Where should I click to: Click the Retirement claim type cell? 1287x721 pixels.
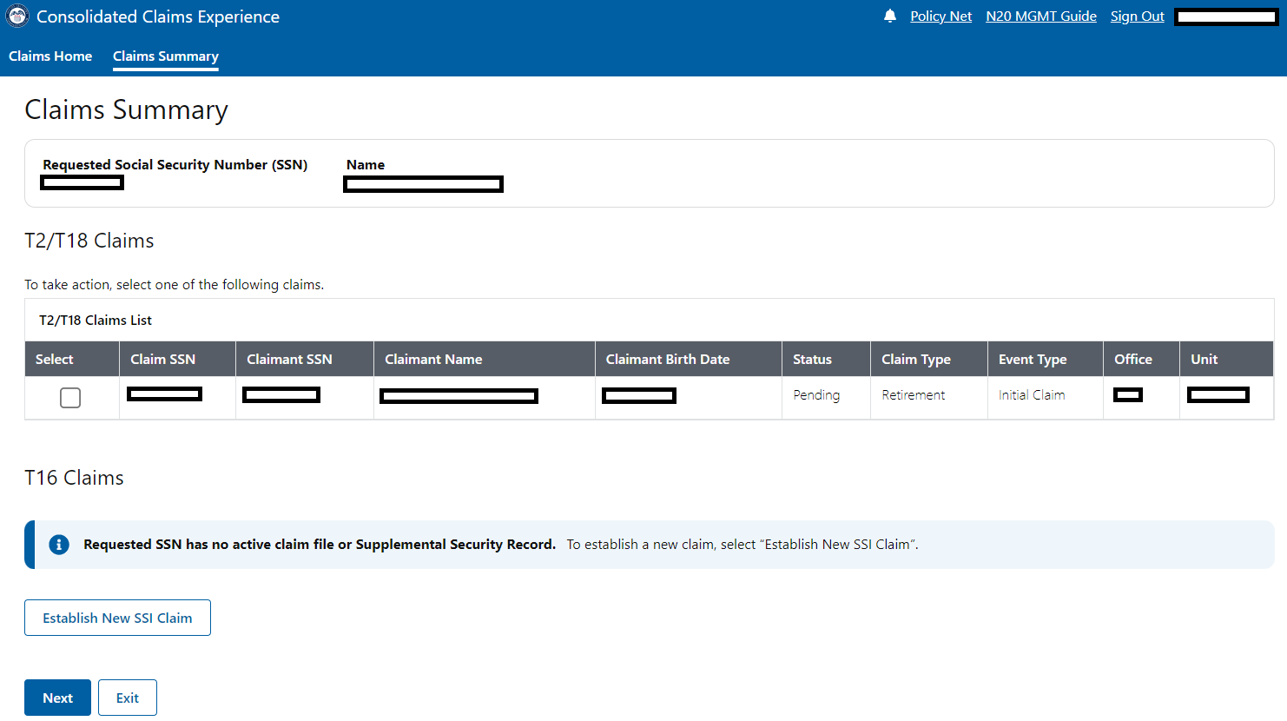tap(914, 395)
